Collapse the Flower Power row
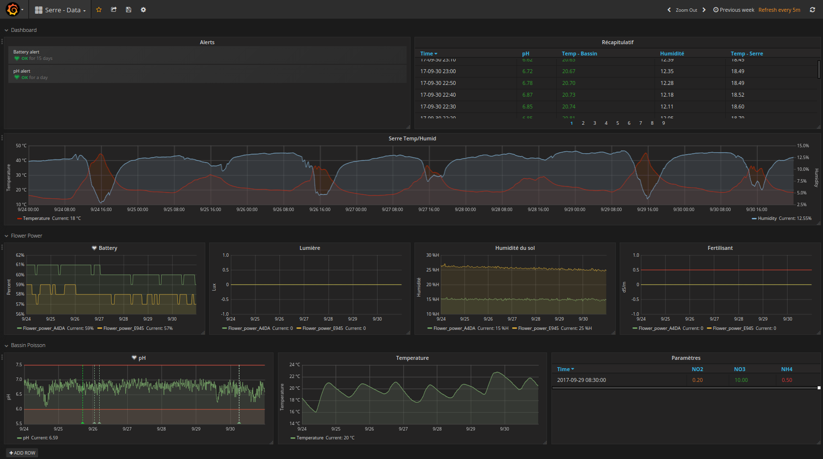The image size is (823, 459). (x=24, y=236)
